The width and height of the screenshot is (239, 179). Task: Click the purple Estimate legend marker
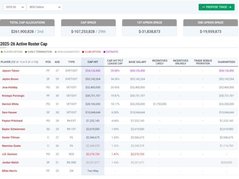point(104,52)
